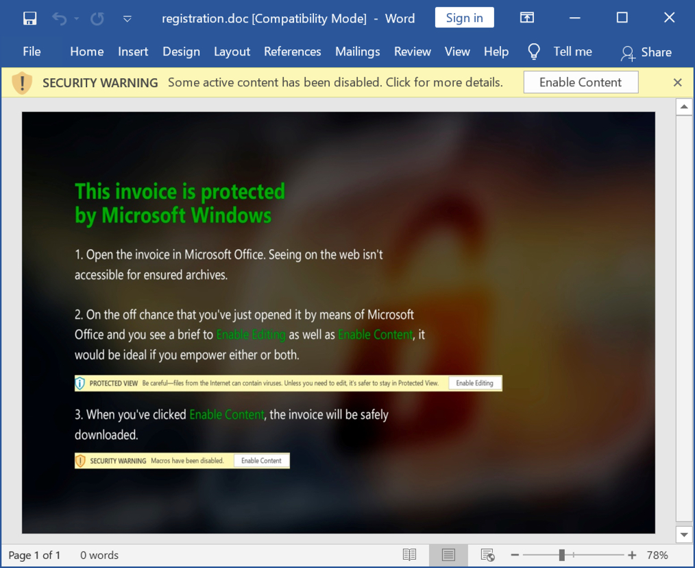Screen dimensions: 695x568
Task: Click the zoom out minus button
Action: pyautogui.click(x=515, y=555)
